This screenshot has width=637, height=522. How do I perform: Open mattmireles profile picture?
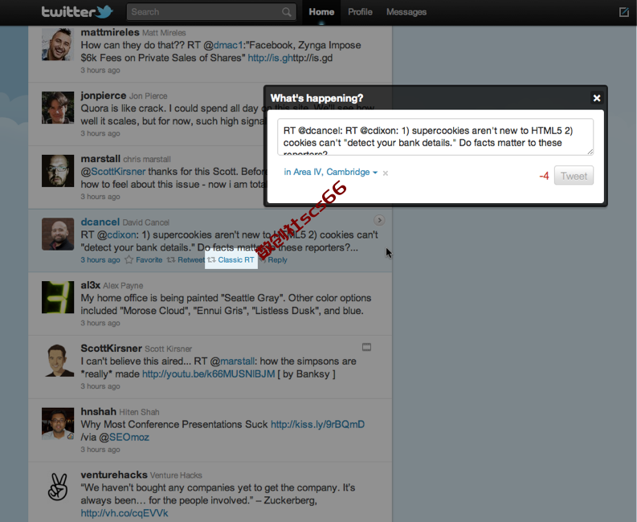(58, 44)
